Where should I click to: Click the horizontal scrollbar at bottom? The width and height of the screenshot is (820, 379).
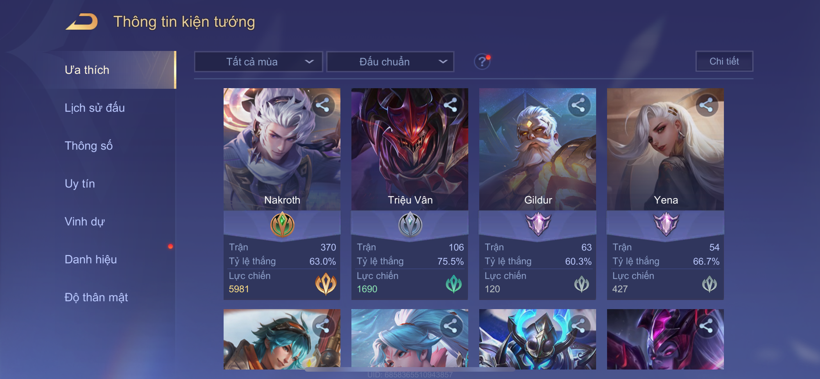pos(410,370)
